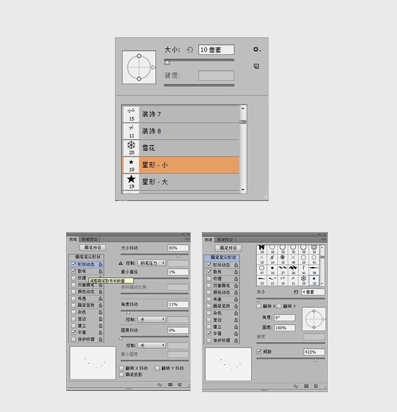Select the 星形 - 大 brush in the list
The height and width of the screenshot is (412, 397).
pyautogui.click(x=181, y=182)
